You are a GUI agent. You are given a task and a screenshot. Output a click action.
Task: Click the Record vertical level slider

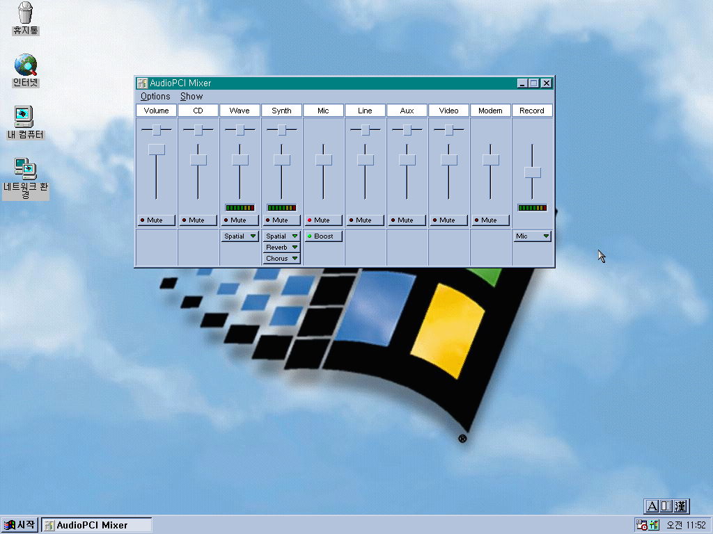pyautogui.click(x=533, y=172)
